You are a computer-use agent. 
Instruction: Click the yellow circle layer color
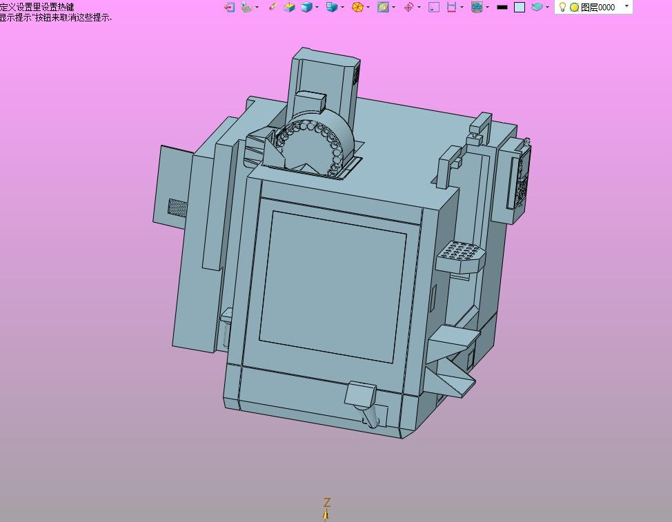pos(574,8)
